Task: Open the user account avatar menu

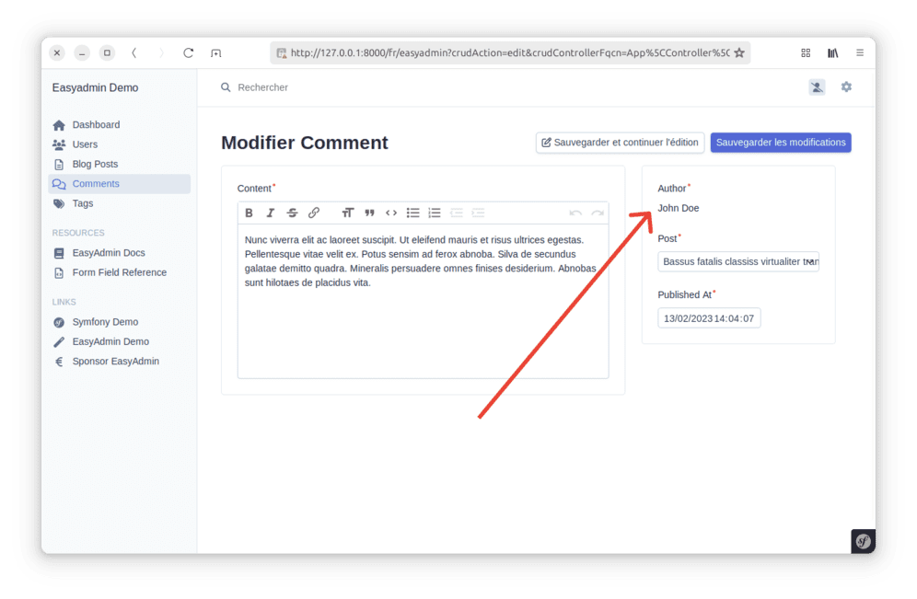Action: pos(817,86)
